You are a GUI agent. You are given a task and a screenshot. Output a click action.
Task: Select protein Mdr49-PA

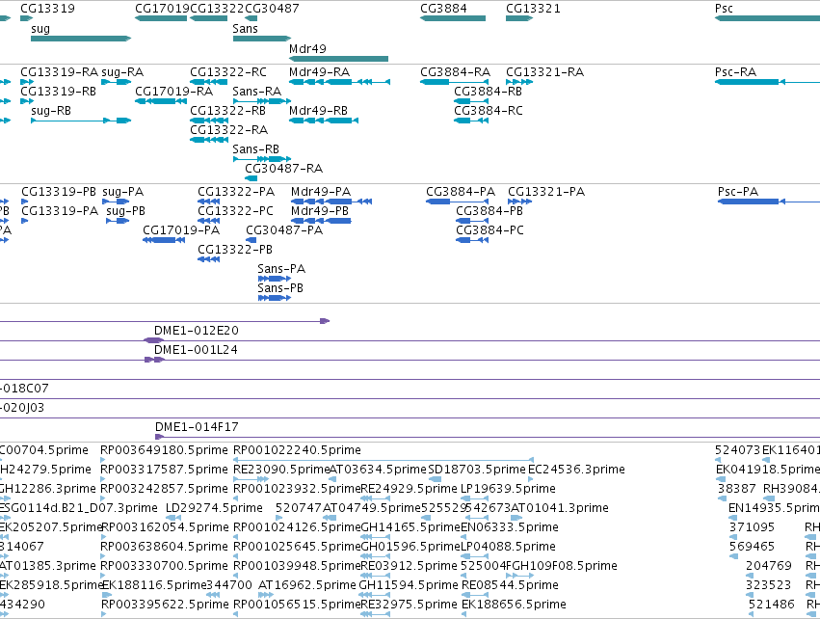(321, 192)
